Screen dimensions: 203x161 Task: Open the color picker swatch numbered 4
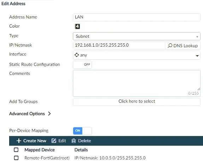[77, 26]
